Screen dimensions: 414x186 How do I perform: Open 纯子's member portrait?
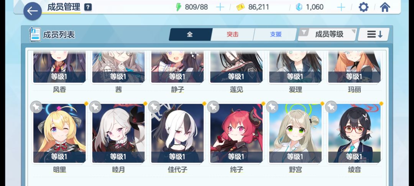tap(236, 133)
